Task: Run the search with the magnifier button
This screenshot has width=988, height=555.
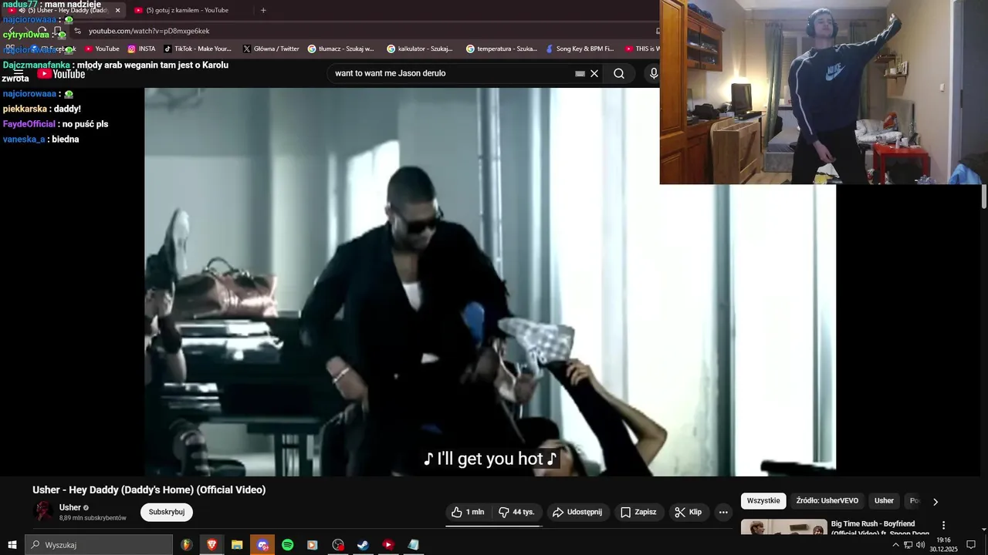Action: point(619,73)
